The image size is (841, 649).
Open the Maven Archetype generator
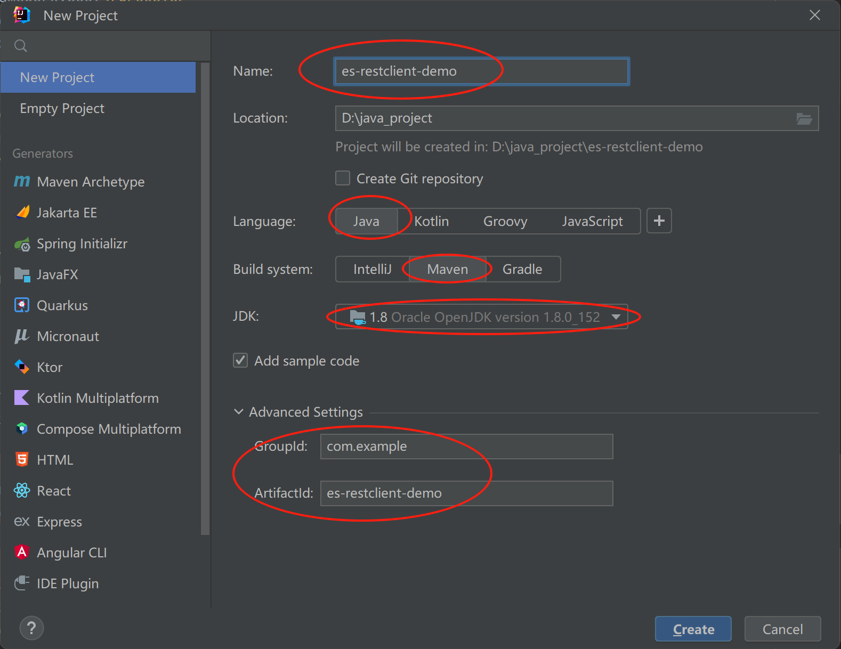98,182
